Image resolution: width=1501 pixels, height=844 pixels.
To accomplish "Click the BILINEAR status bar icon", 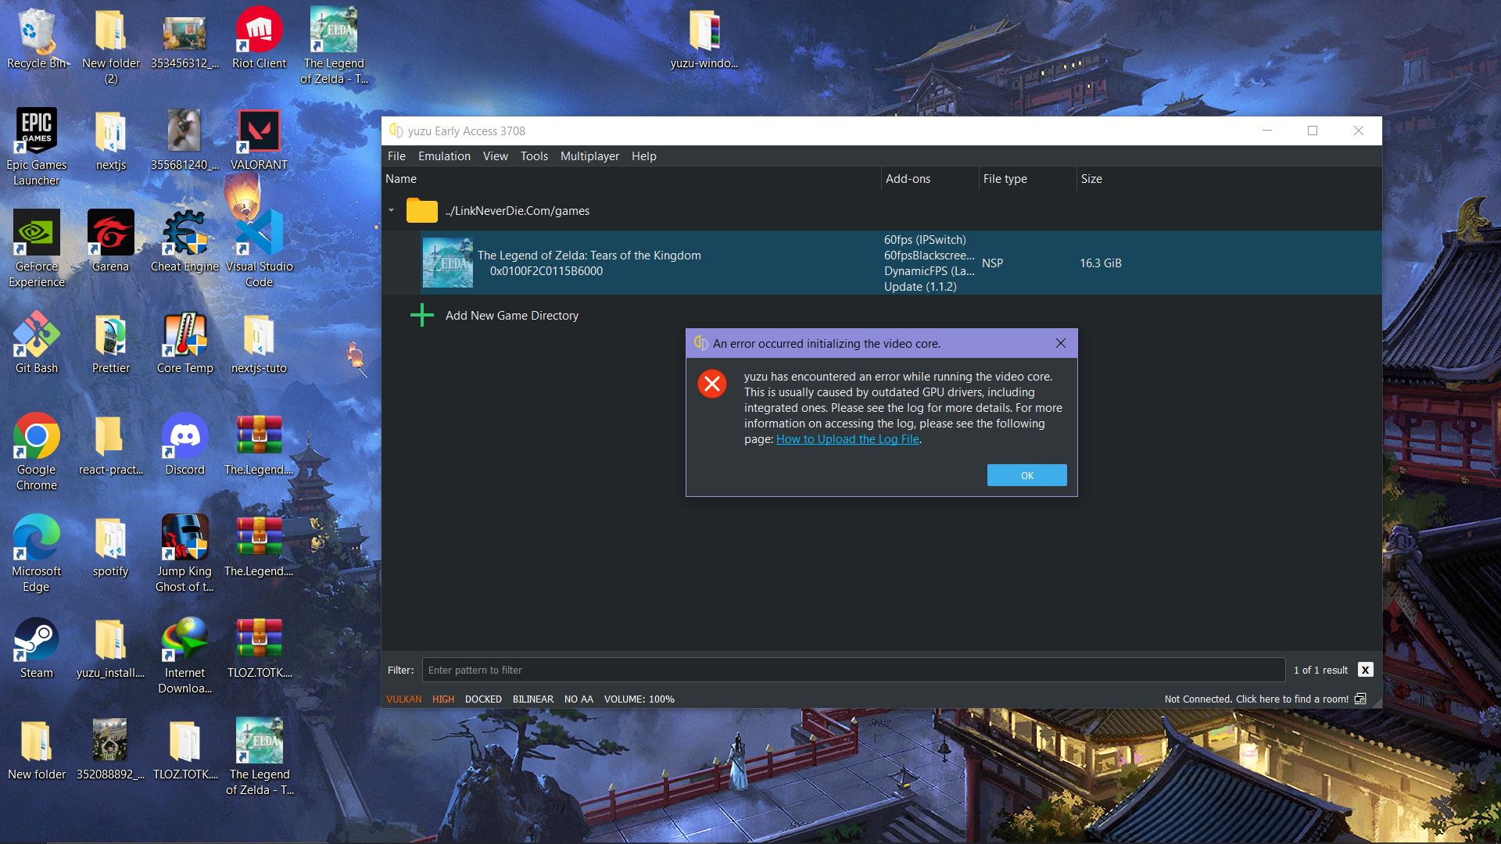I will [531, 698].
